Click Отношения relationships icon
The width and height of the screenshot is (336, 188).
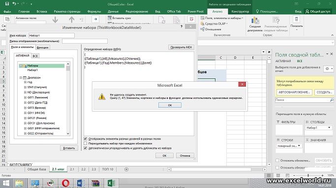(x=202, y=29)
